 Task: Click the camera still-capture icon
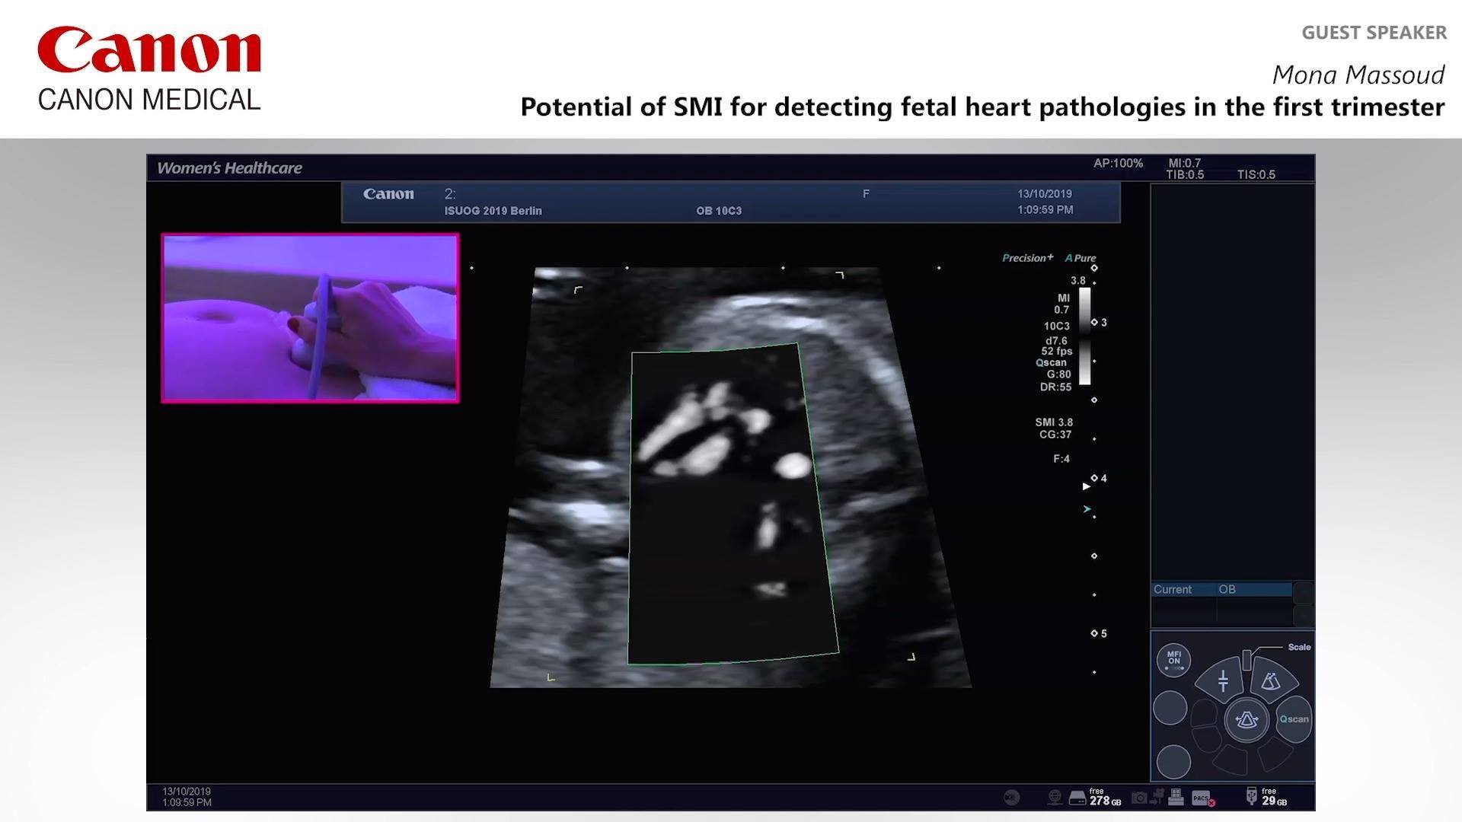coord(1139,798)
